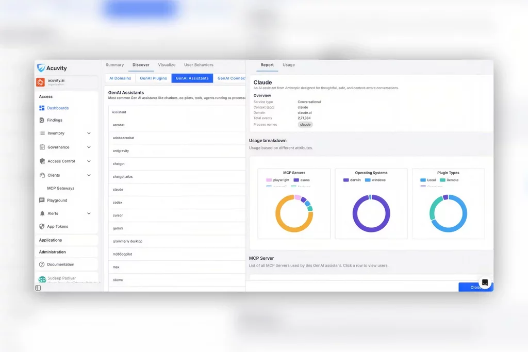Select the claude assistant row
This screenshot has height=352, width=528.
point(177,190)
